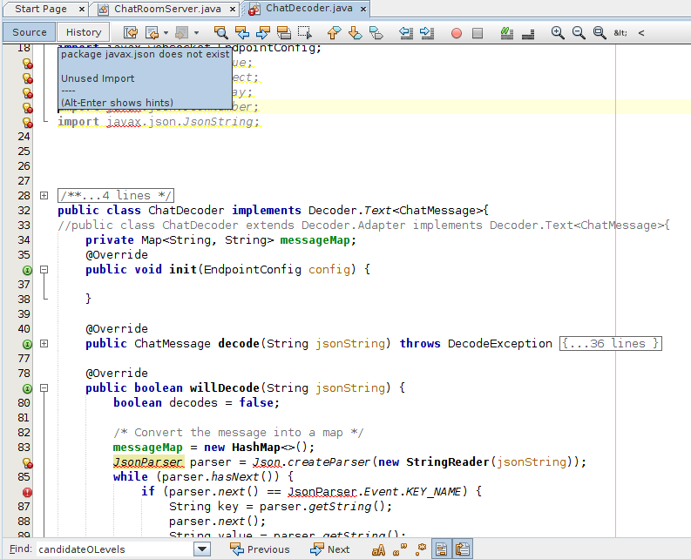Reset zoom with the third magnifier icon
Viewport: 691px width, 559px height.
[600, 32]
